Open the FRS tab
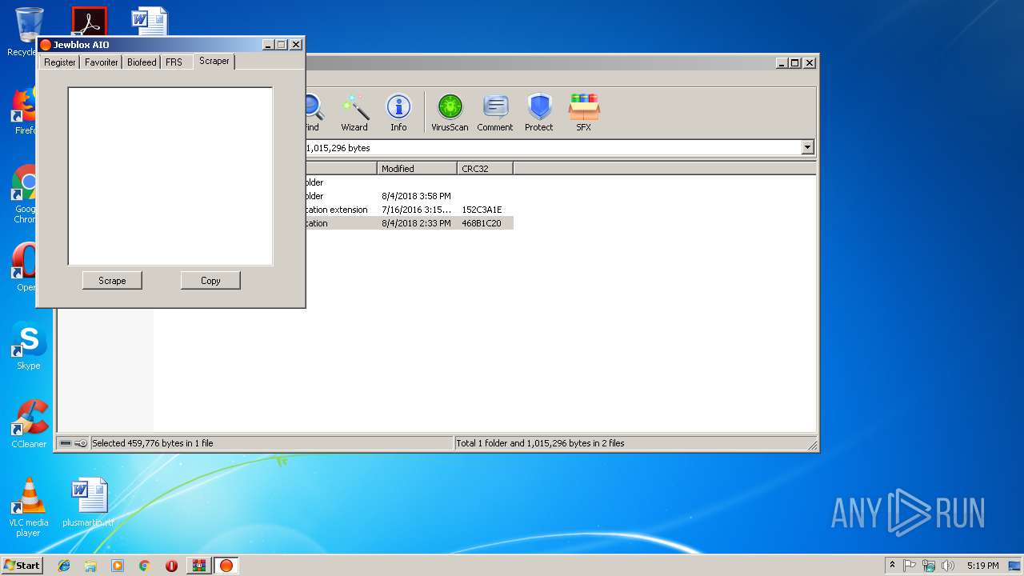This screenshot has height=576, width=1024. pyautogui.click(x=174, y=62)
